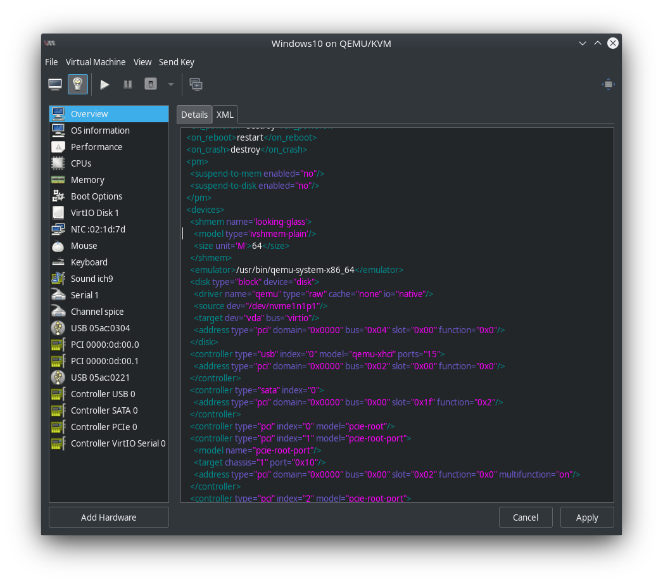Show the graphical console view
663x584 pixels.
point(55,84)
